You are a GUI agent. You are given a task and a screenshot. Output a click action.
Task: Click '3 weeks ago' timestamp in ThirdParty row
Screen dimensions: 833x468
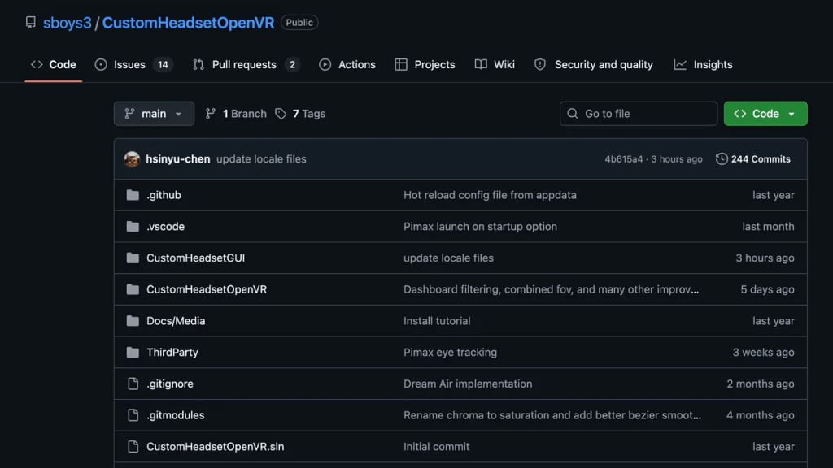click(x=763, y=353)
